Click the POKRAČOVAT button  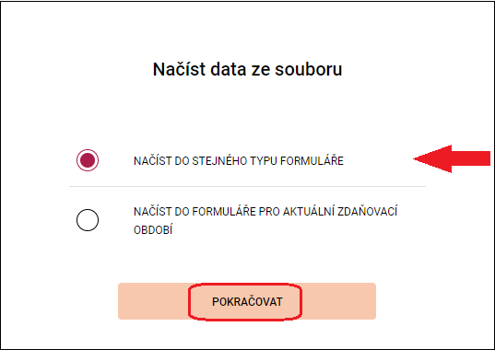tap(247, 301)
